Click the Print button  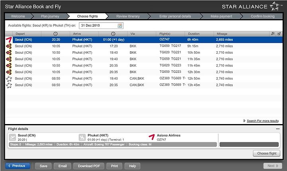[114, 166]
